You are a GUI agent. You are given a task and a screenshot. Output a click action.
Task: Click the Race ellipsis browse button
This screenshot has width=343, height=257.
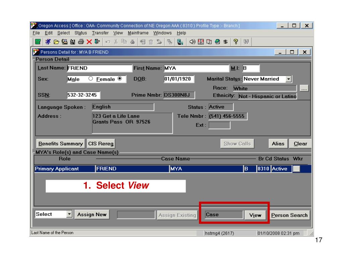tap(304, 88)
